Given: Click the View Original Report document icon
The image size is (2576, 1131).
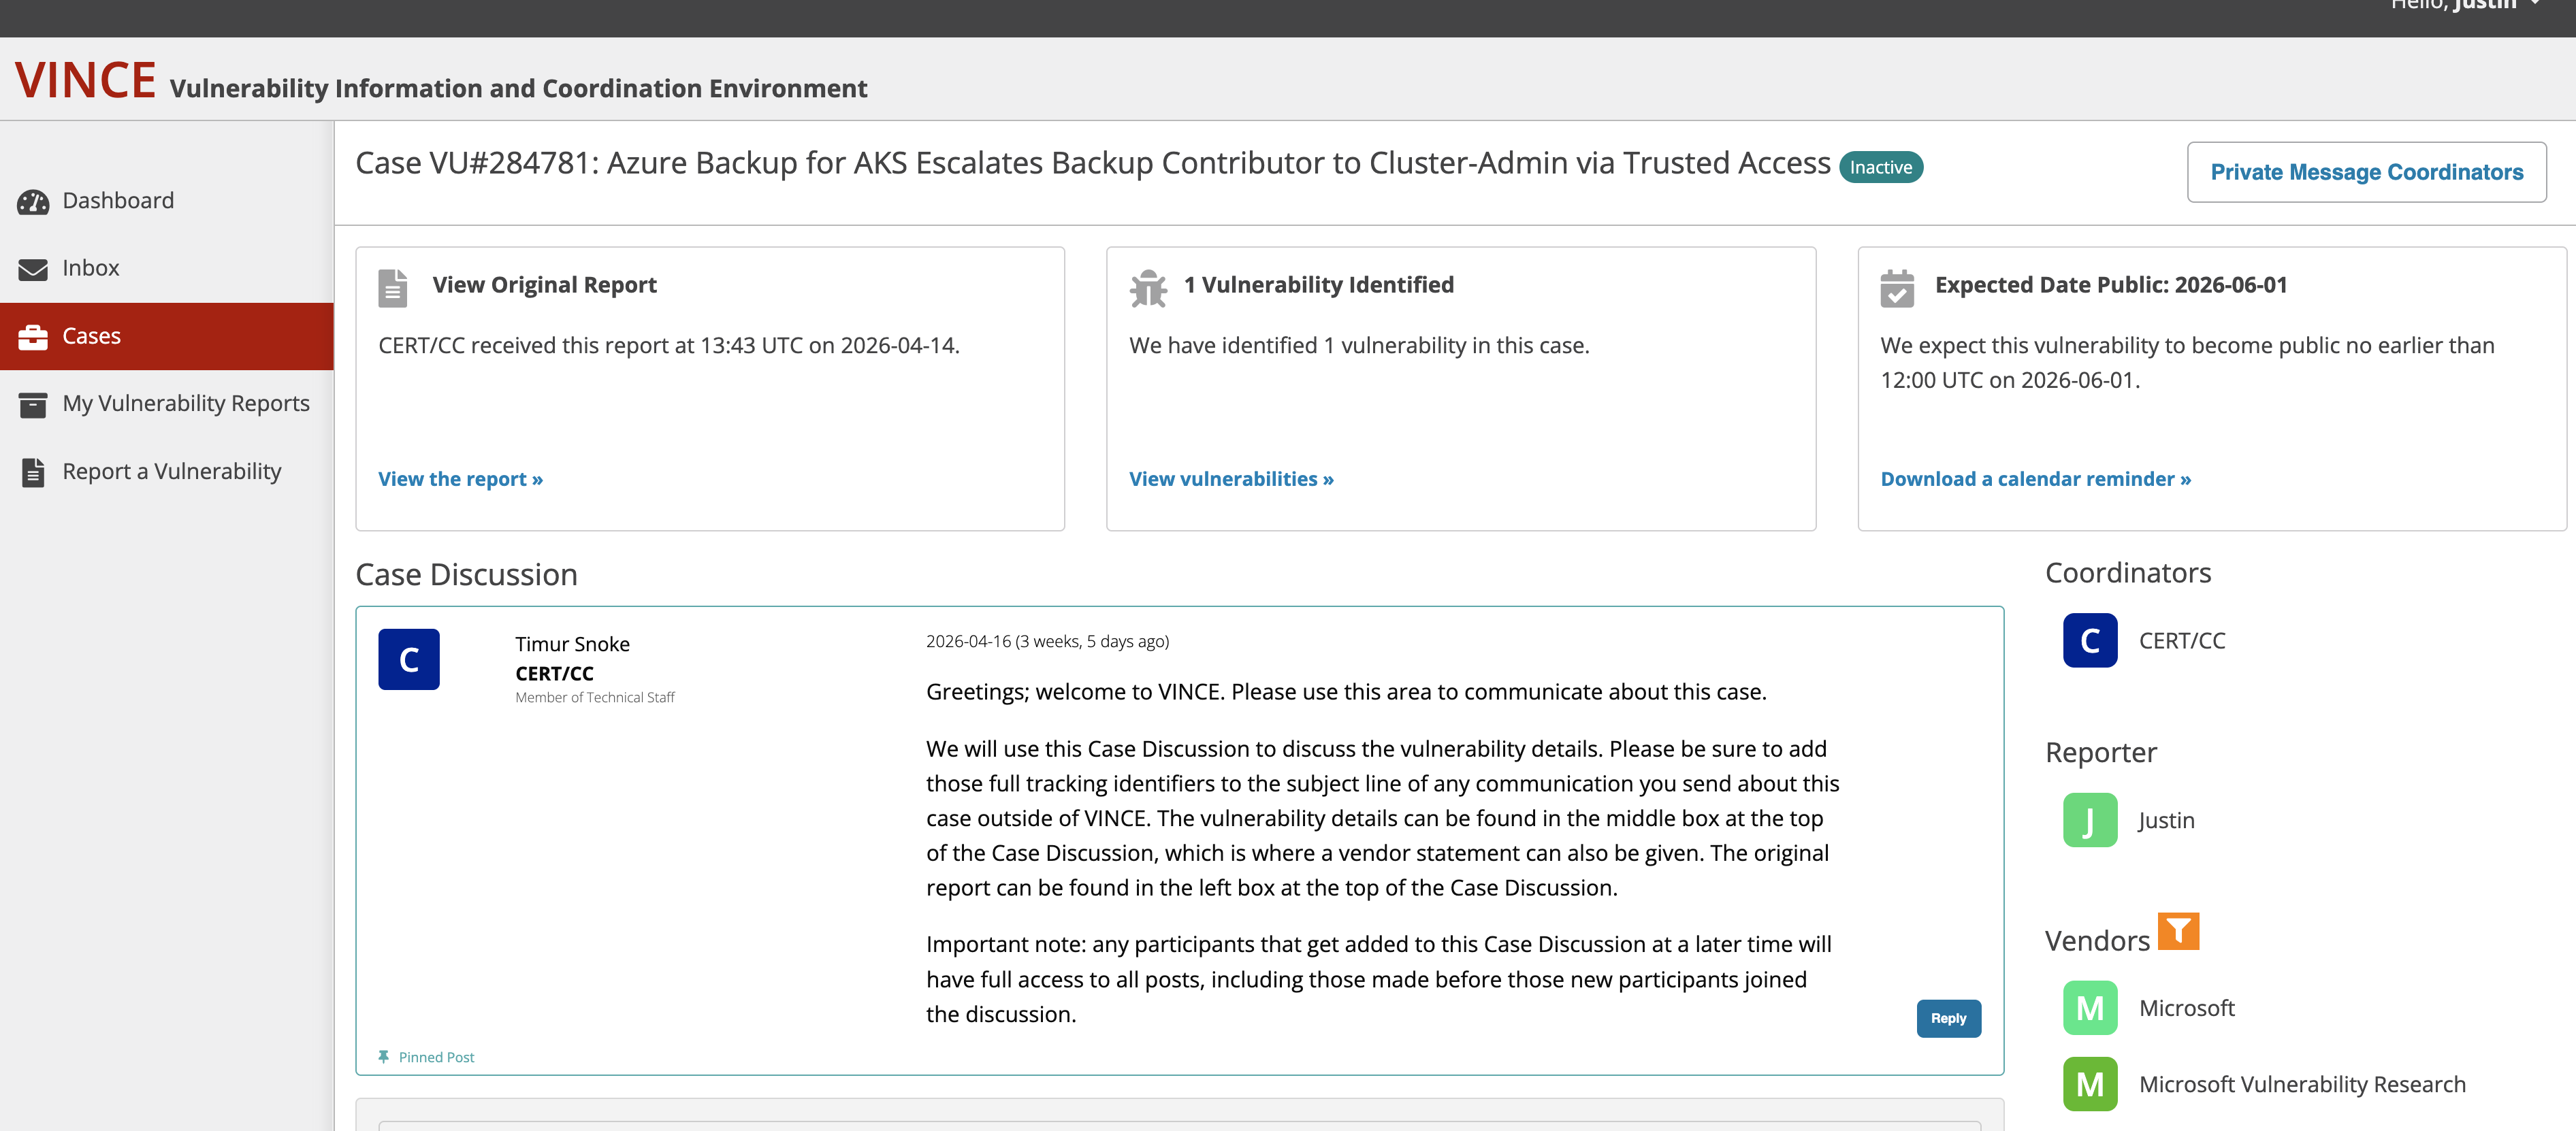Looking at the screenshot, I should [393, 288].
